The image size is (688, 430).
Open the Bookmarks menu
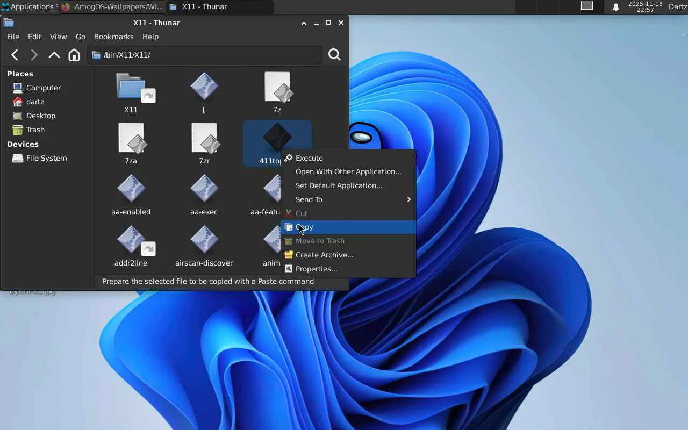[x=113, y=37]
